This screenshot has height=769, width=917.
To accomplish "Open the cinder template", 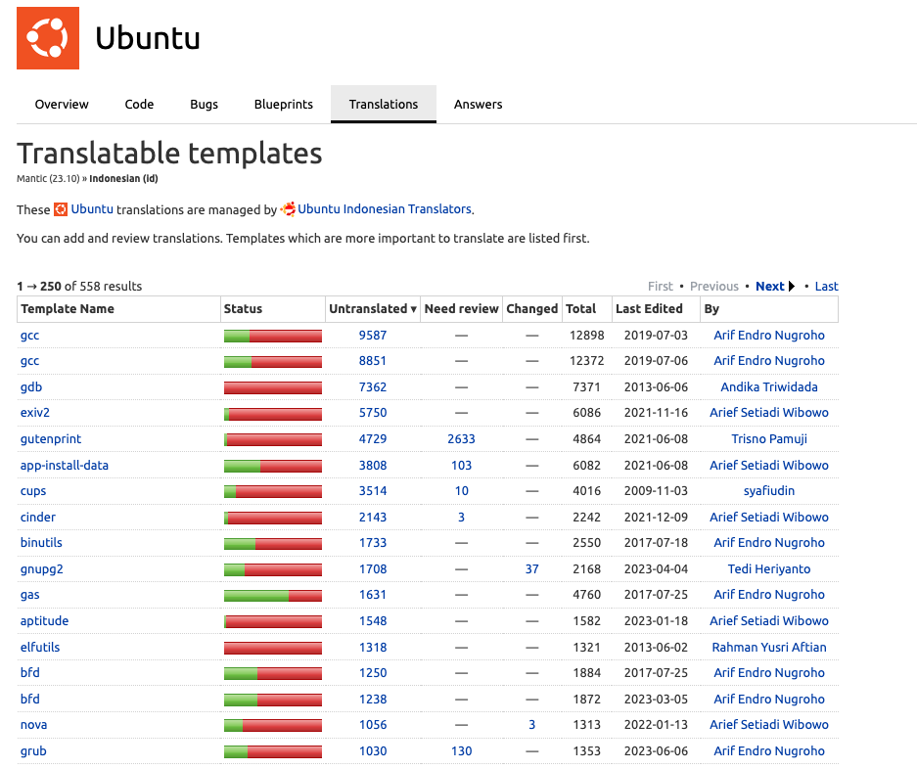I will click(38, 517).
